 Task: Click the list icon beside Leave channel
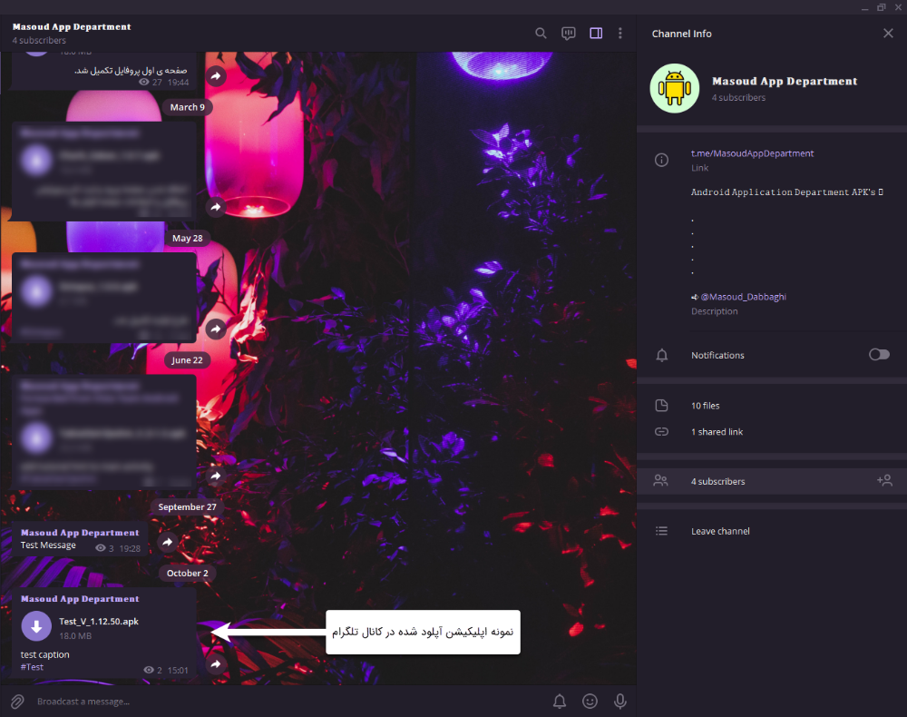(x=661, y=531)
